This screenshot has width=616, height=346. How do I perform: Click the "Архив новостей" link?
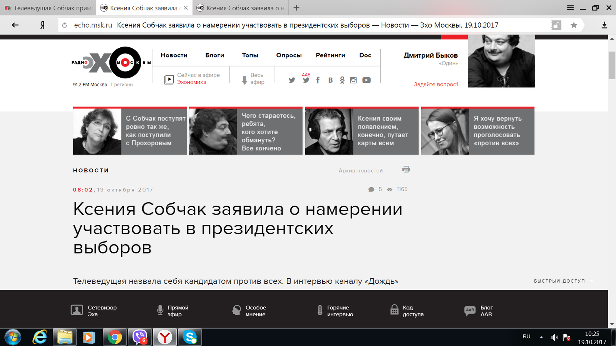(x=360, y=171)
